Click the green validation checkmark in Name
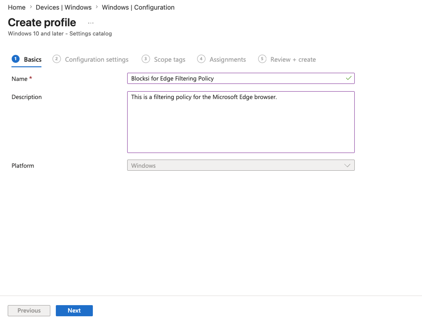 pos(348,78)
